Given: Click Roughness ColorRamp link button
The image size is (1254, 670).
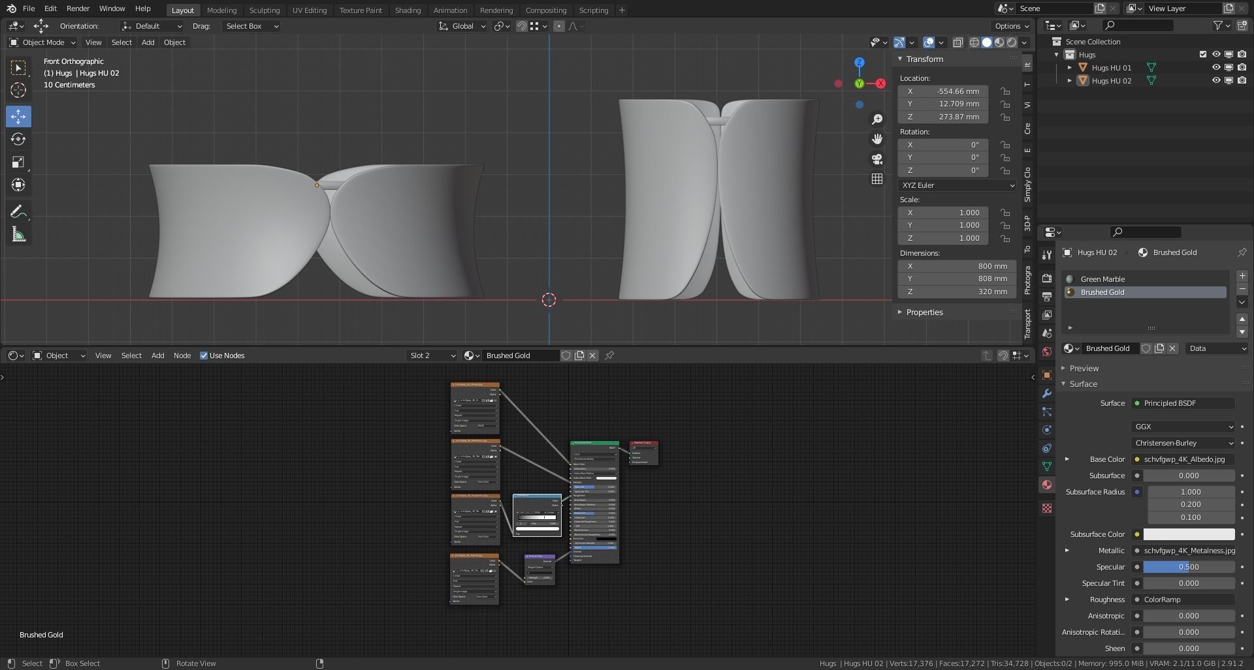Looking at the screenshot, I should tap(1183, 600).
